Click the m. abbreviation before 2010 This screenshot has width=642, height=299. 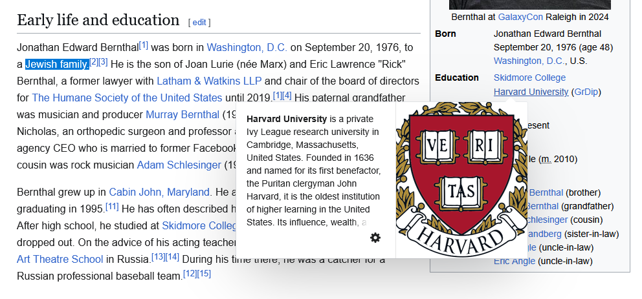pos(545,160)
